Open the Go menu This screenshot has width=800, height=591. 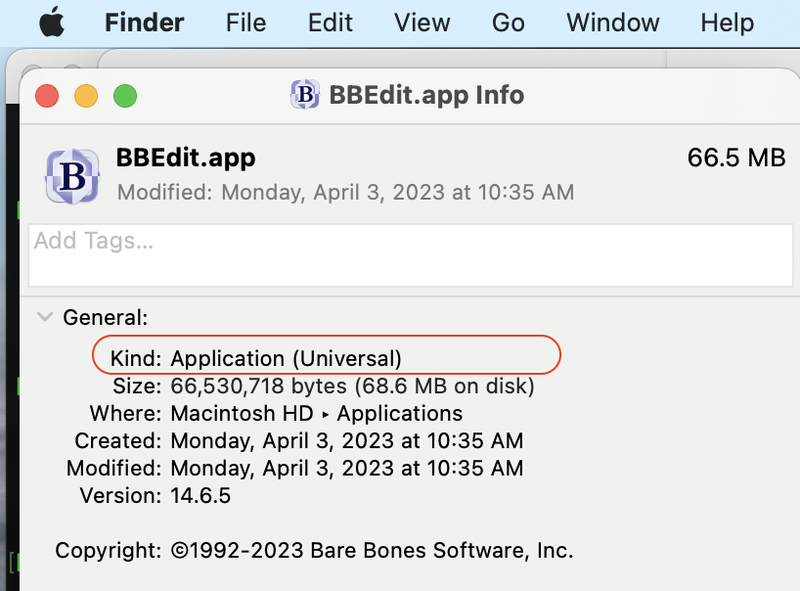click(508, 23)
